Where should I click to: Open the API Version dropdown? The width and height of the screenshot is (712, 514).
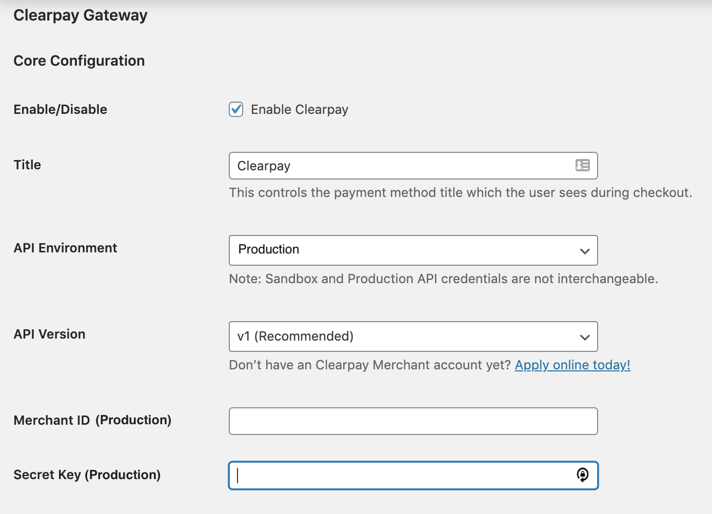coord(413,337)
